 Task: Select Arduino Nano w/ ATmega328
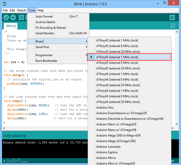coord(129,124)
